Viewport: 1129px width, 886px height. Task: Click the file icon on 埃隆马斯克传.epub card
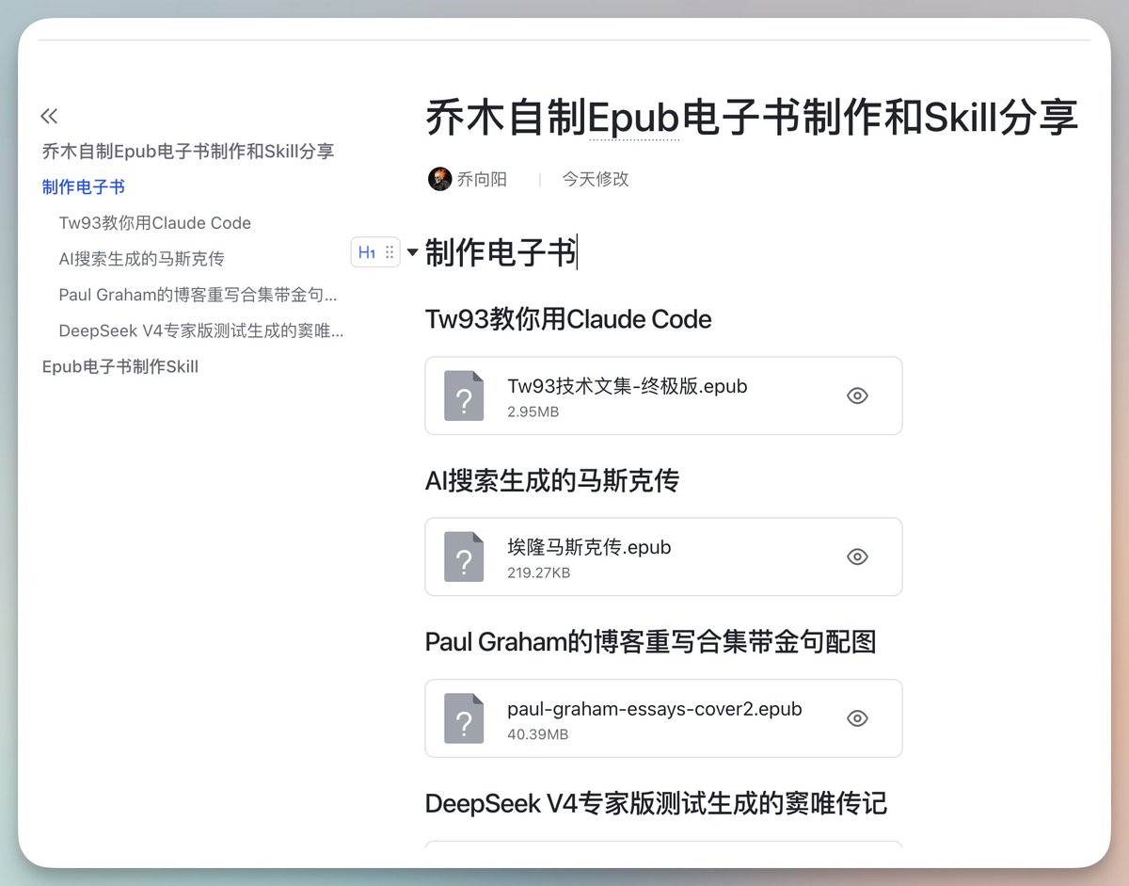coord(463,556)
